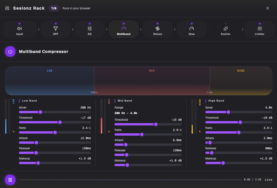Click the Mid Band Release slider handle
Screen dimensions: 277x188
[x=127, y=155]
